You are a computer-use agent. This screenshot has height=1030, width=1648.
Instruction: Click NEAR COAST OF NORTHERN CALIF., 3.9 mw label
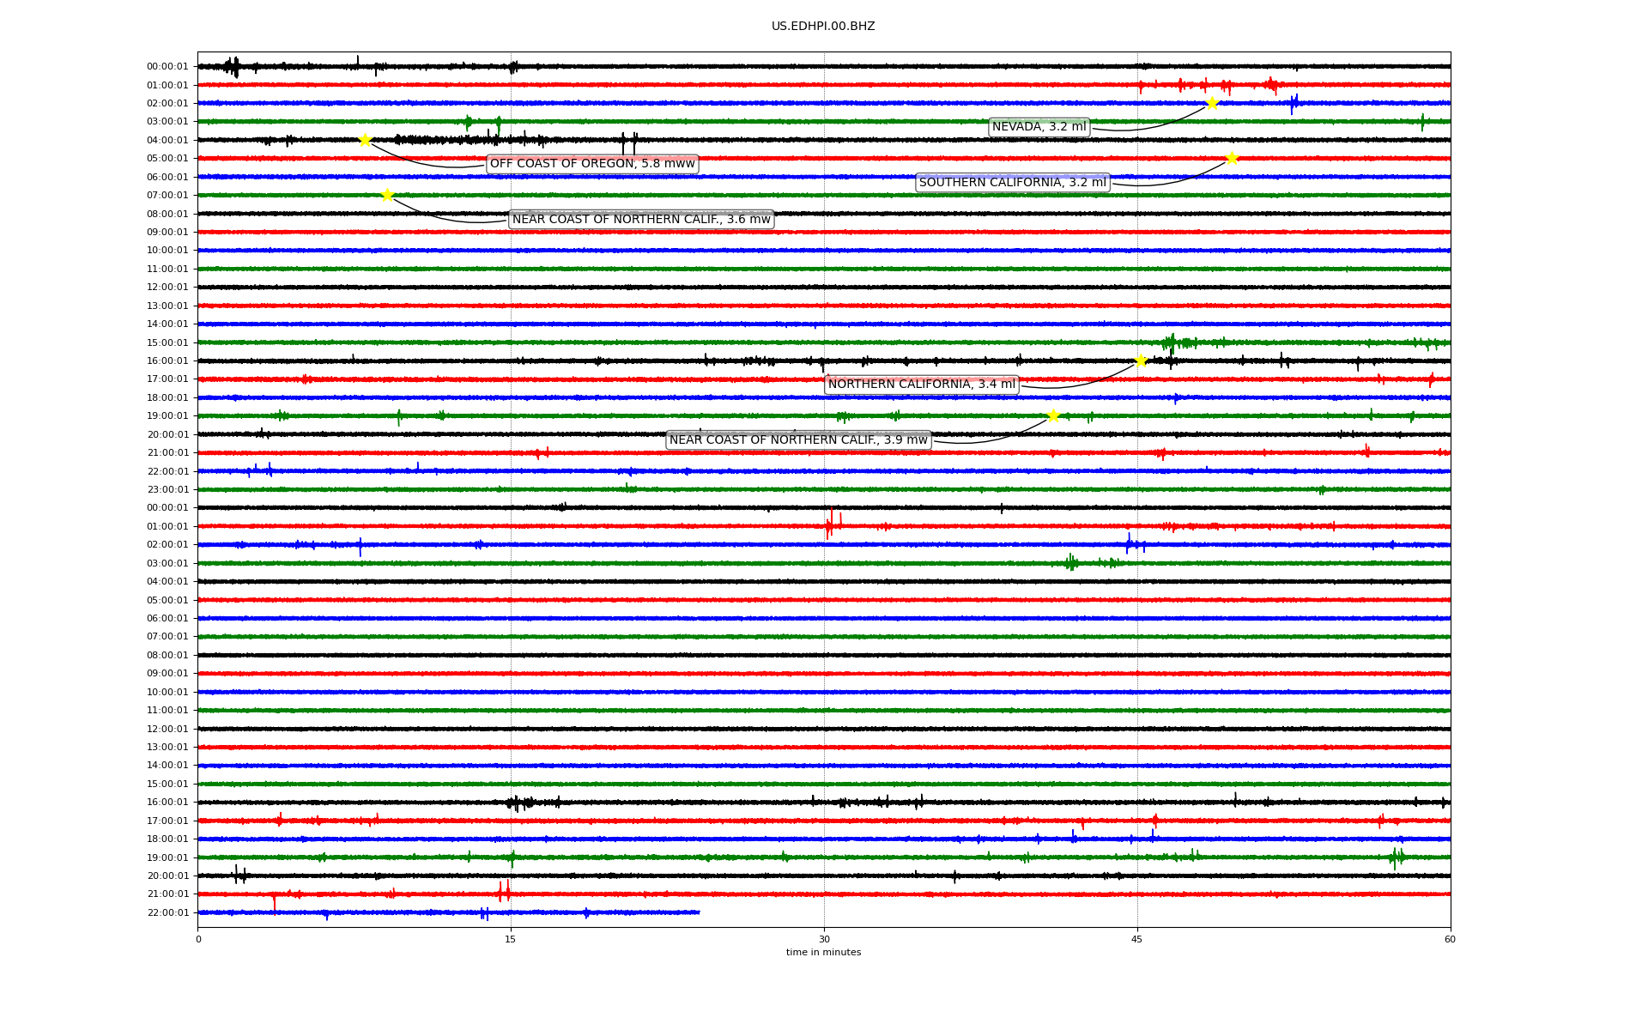click(x=798, y=440)
